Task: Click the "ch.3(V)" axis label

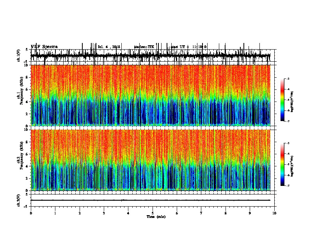Action: click(19, 200)
